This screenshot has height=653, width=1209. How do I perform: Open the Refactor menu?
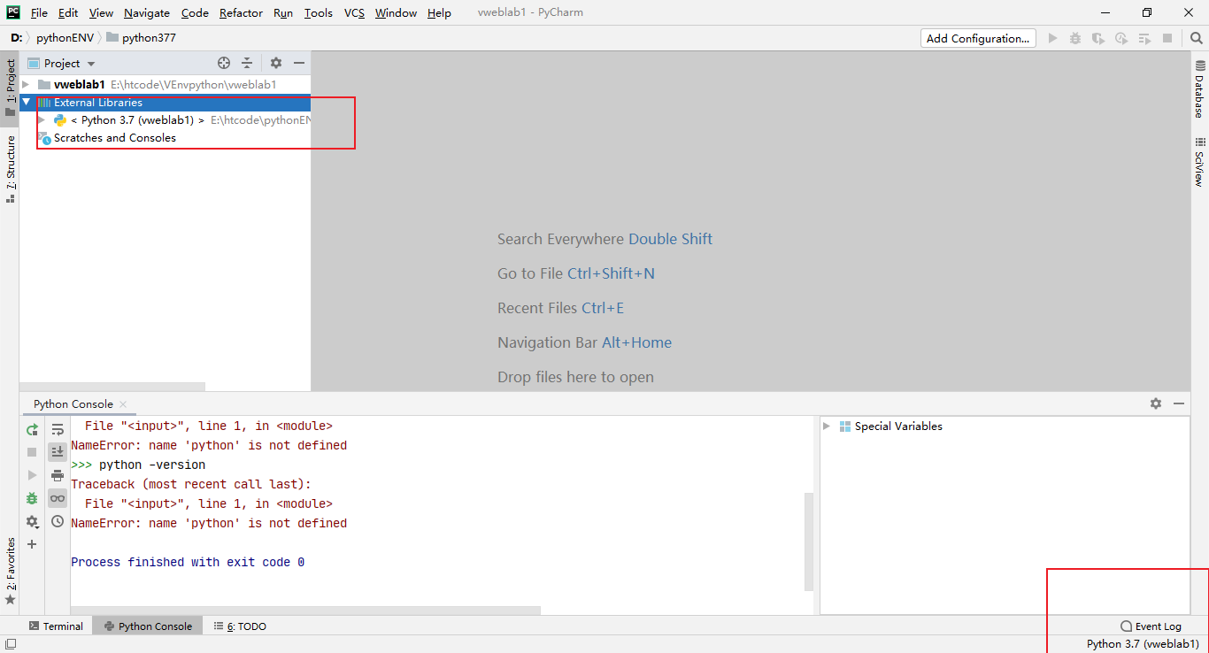click(241, 12)
